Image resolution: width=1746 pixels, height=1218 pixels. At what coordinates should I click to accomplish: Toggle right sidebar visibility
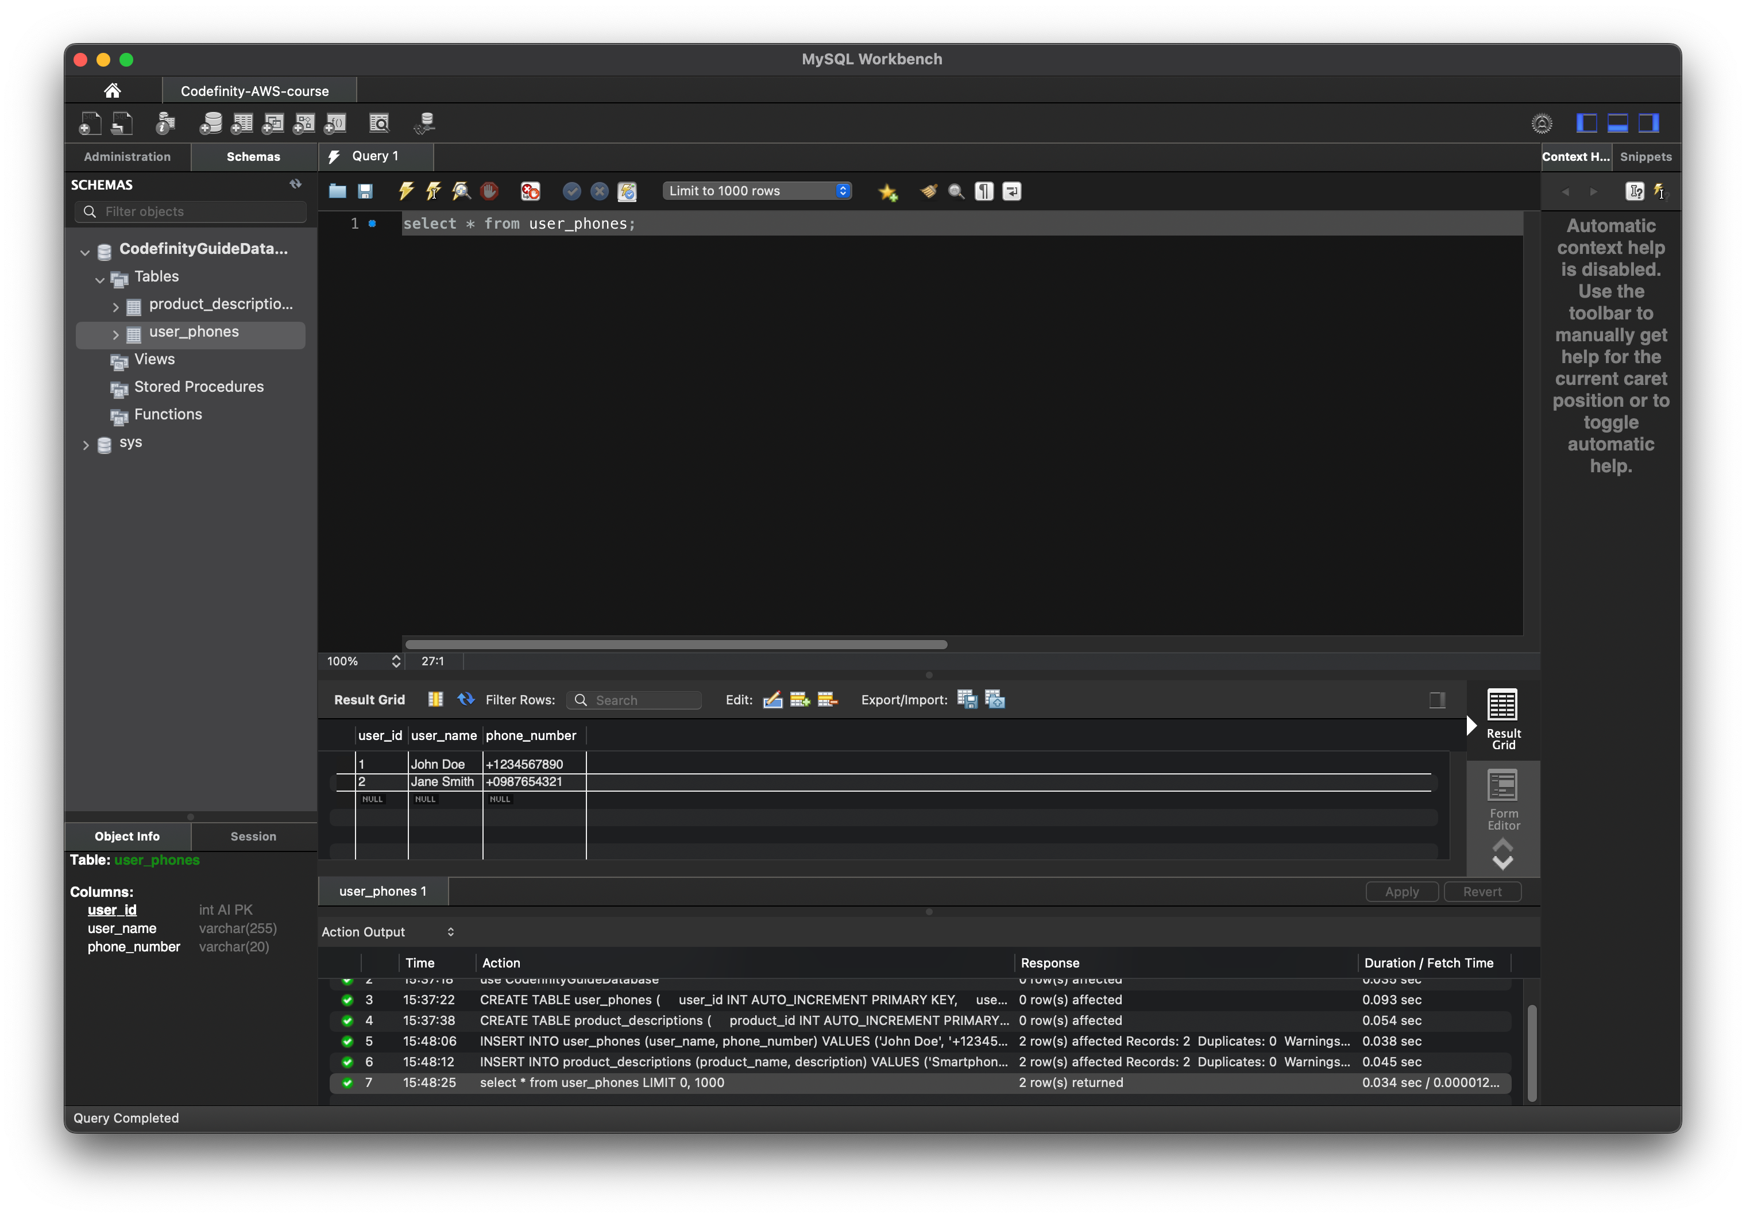[x=1649, y=124]
